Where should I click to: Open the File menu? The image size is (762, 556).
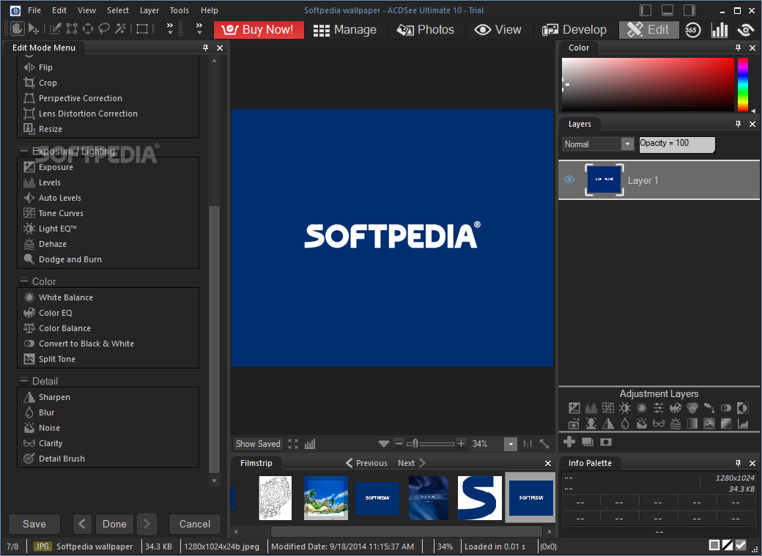click(34, 10)
